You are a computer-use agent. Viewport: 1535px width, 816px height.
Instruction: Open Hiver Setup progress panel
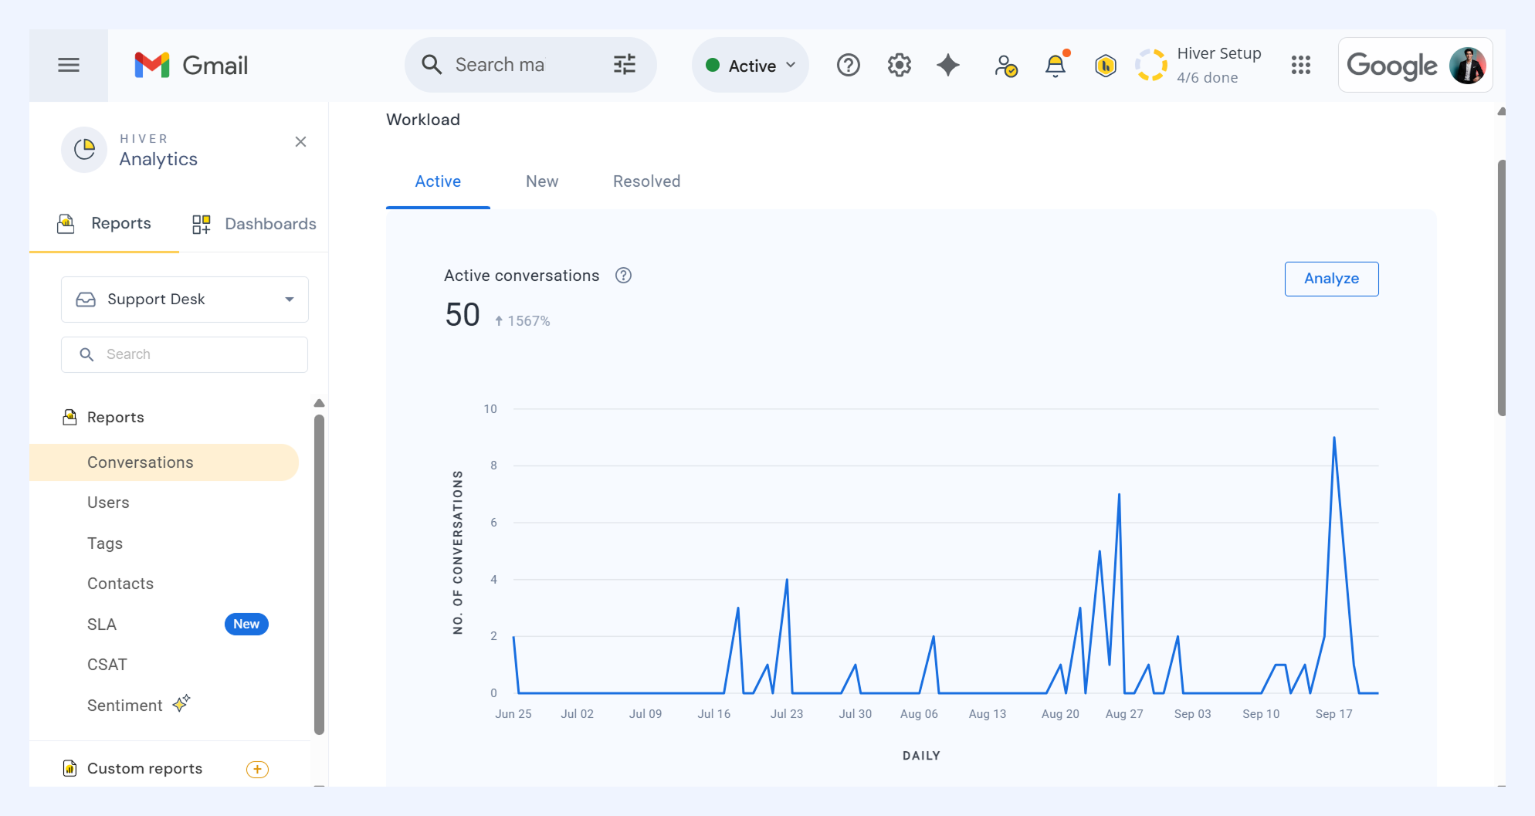coord(1199,66)
